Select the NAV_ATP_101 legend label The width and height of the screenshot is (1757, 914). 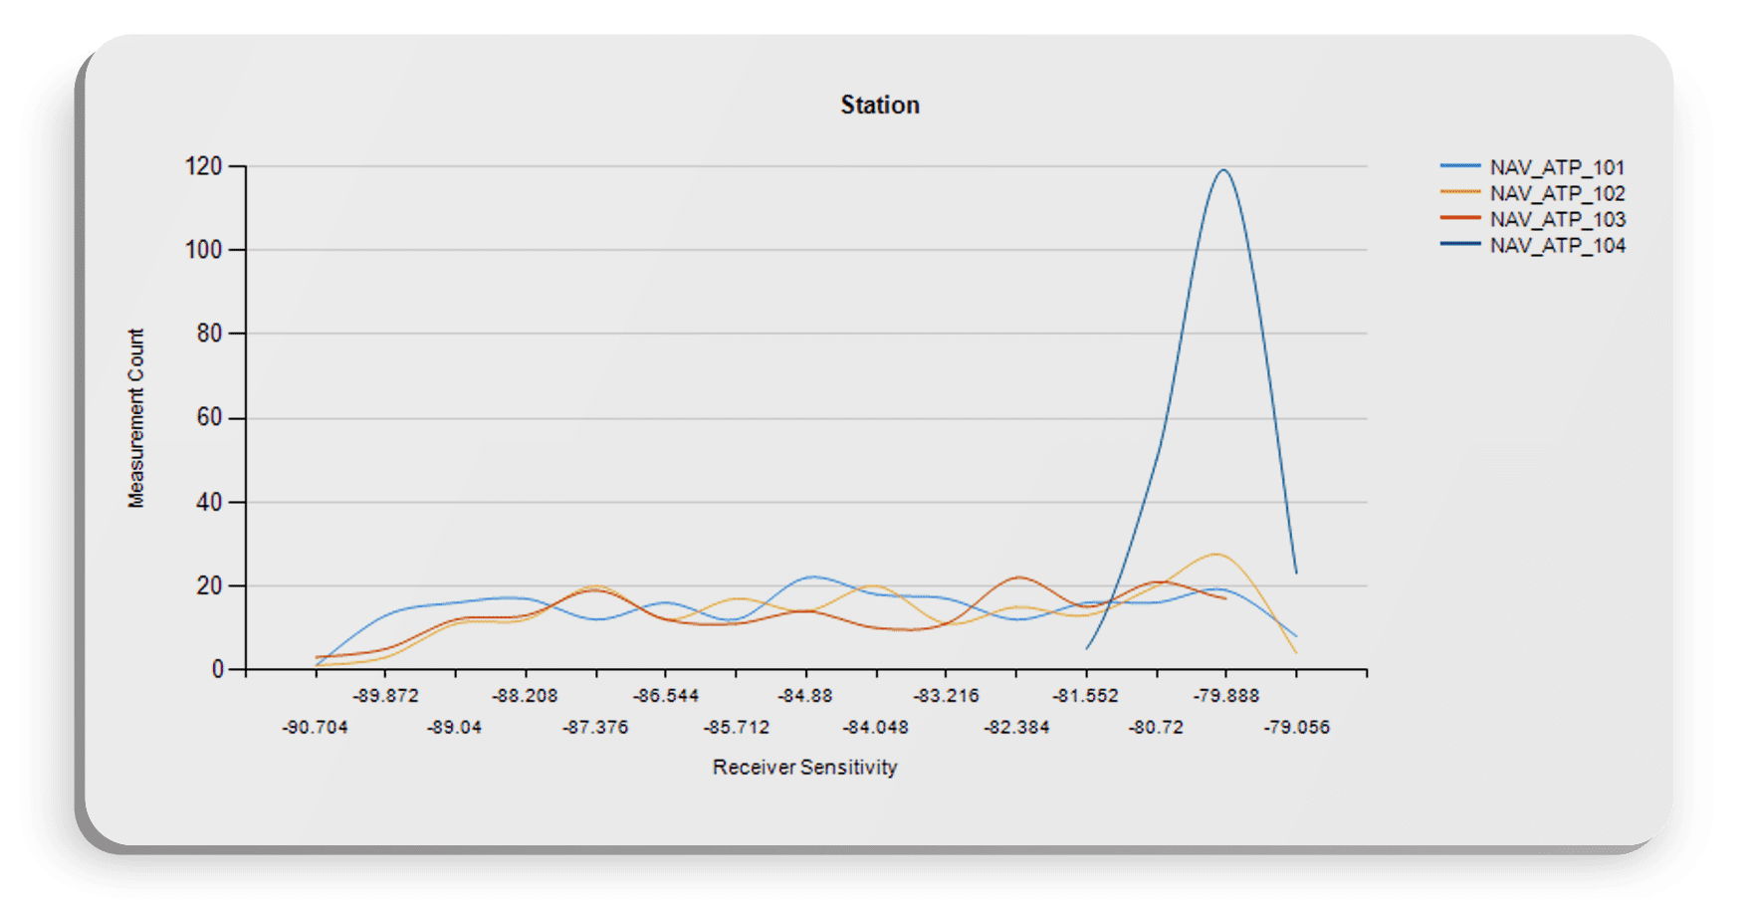pyautogui.click(x=1557, y=167)
